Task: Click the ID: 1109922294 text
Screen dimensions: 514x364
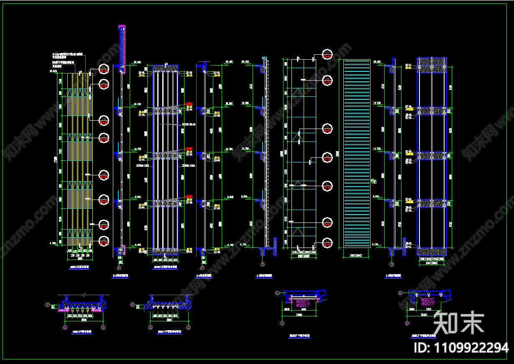Action: 461,347
